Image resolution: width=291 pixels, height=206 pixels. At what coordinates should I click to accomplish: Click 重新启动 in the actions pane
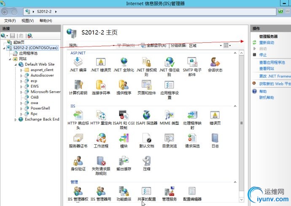click(x=267, y=43)
